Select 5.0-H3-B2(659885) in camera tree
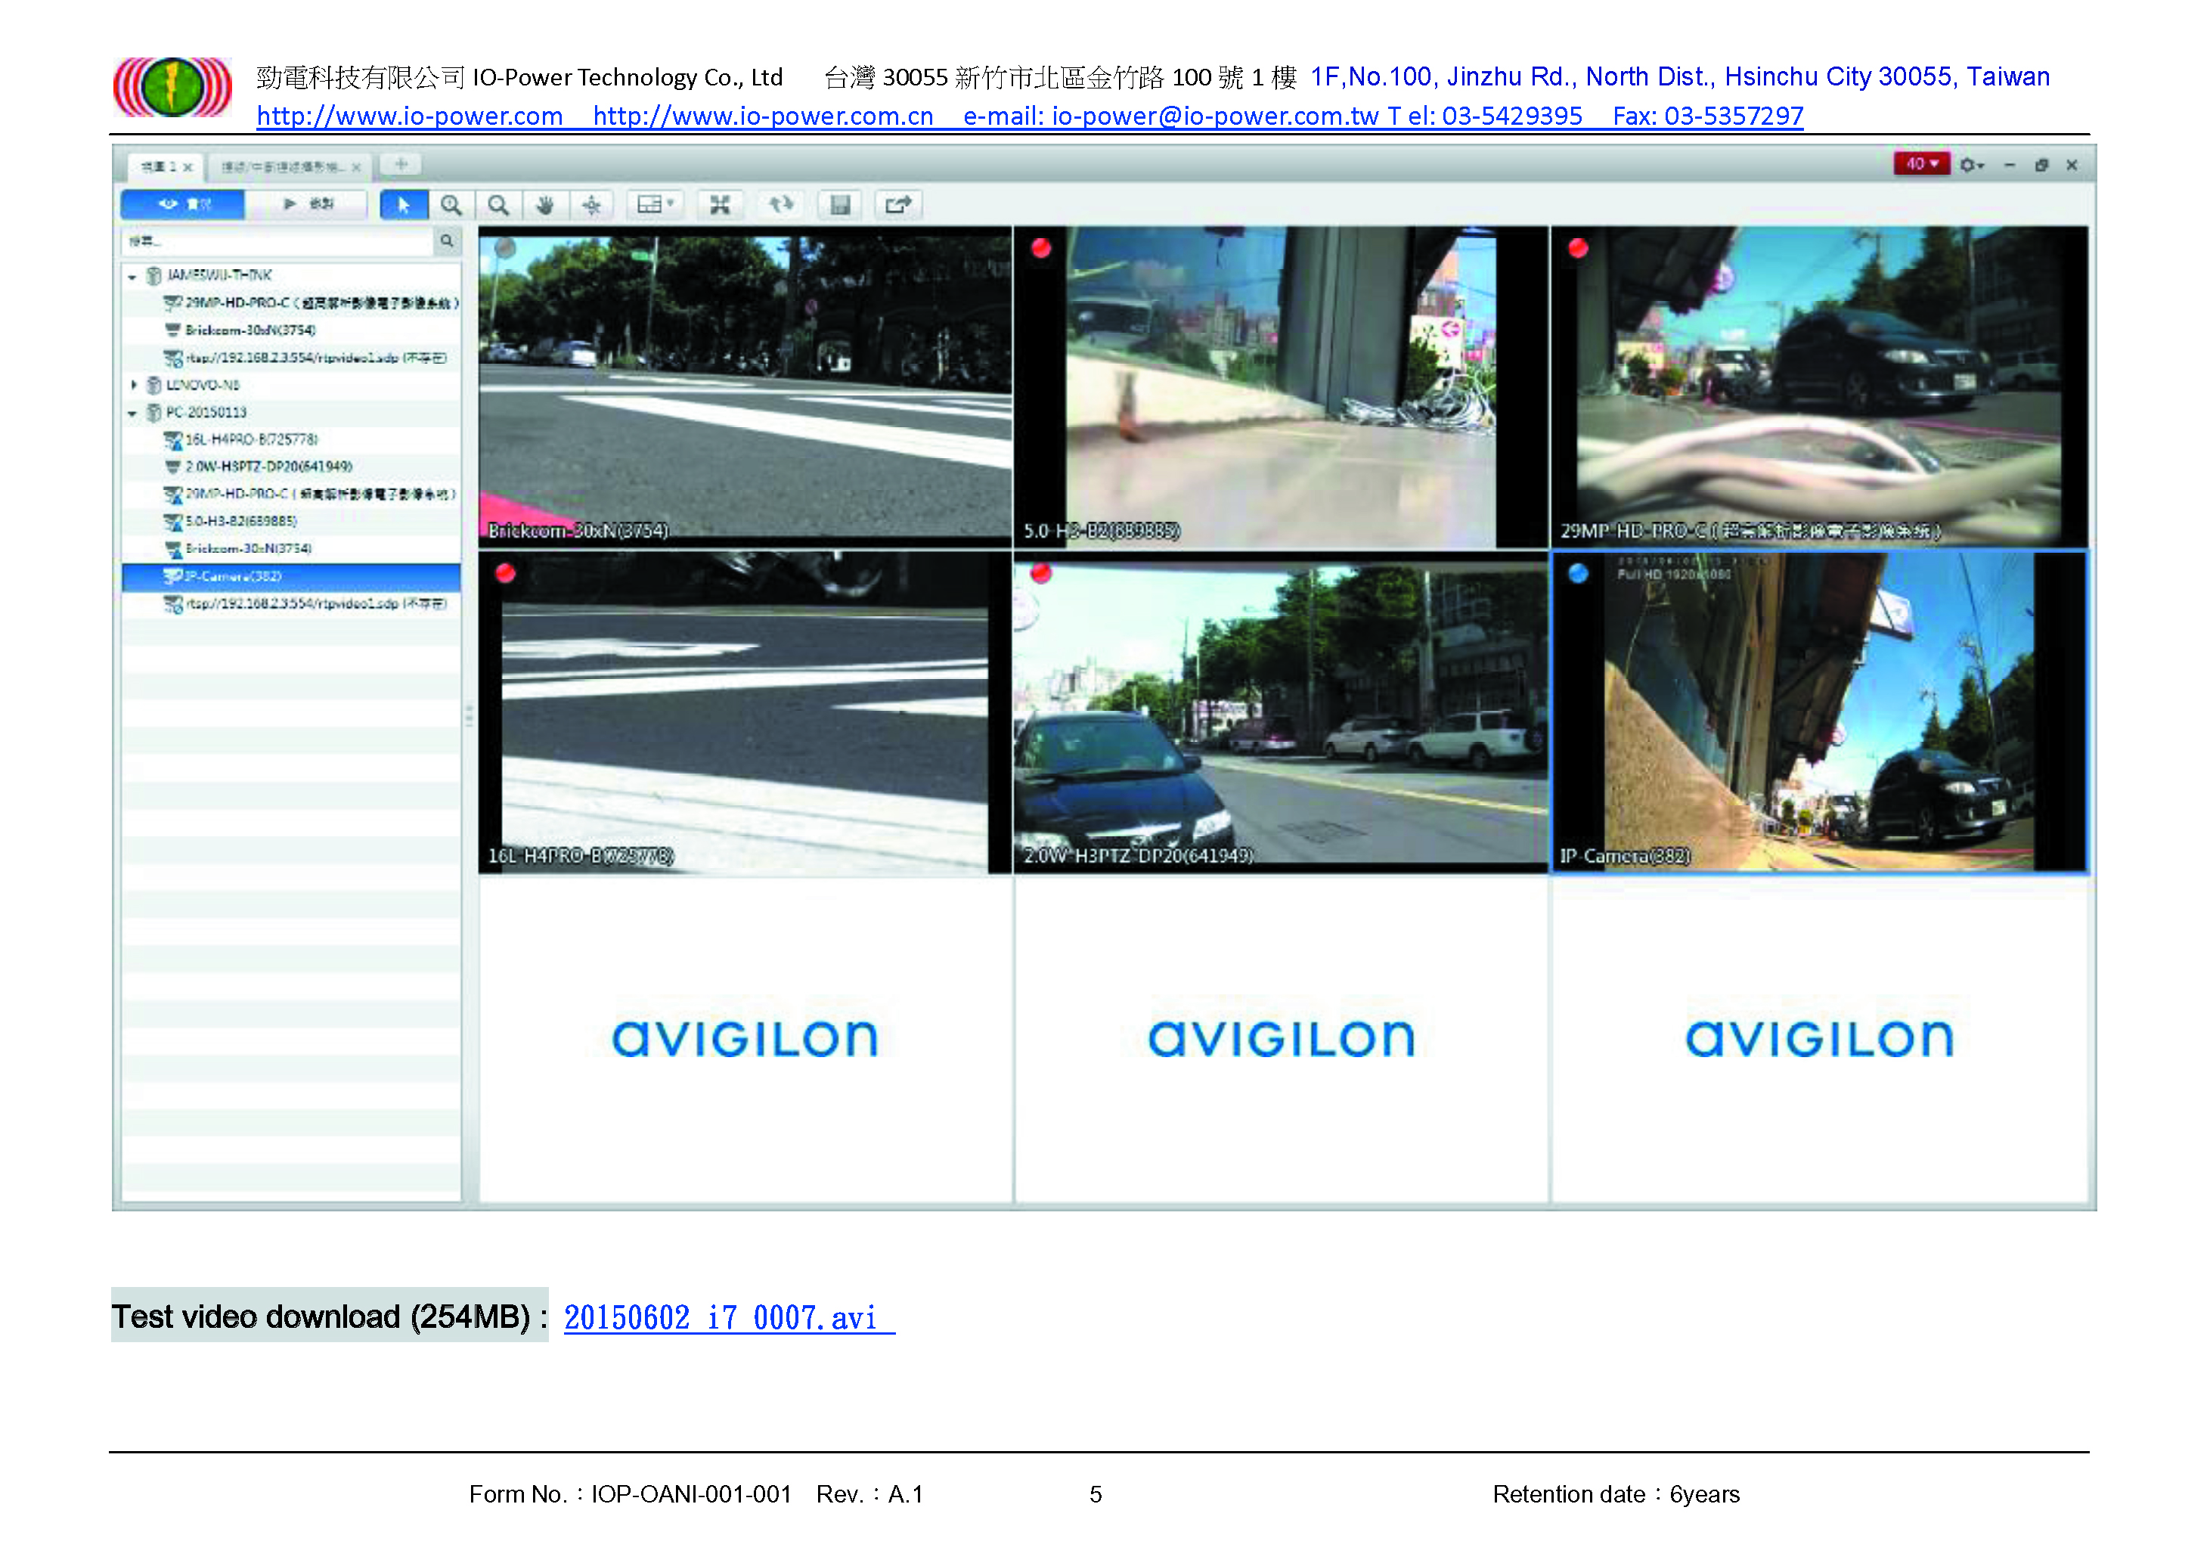 pos(292,523)
